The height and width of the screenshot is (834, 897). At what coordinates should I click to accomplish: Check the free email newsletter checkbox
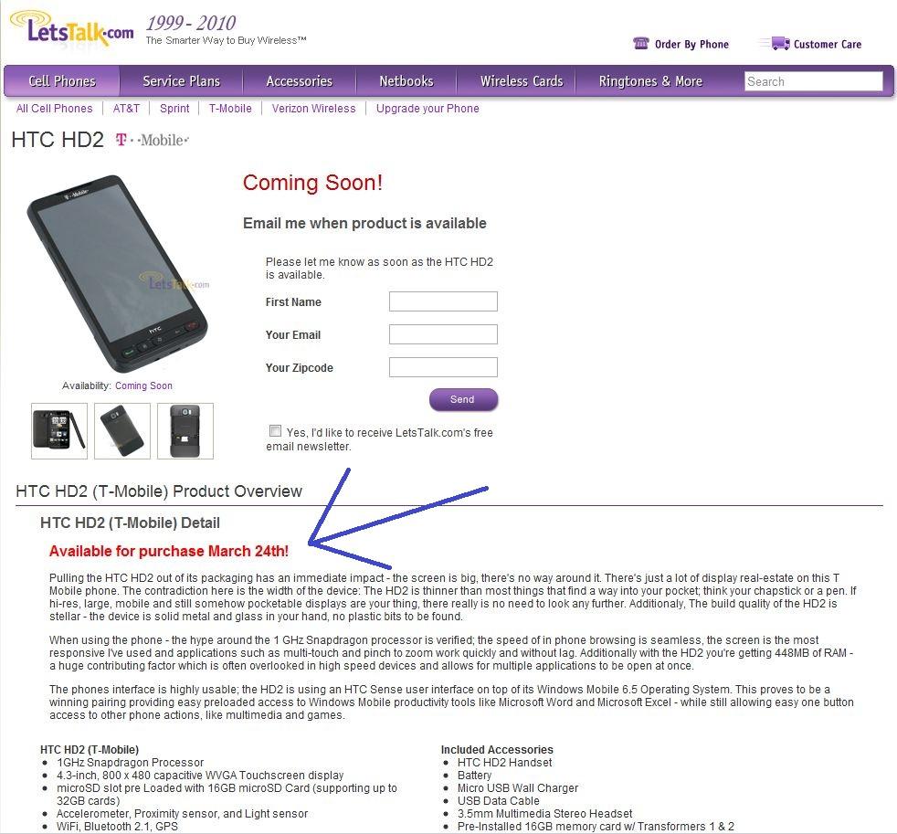pyautogui.click(x=275, y=431)
